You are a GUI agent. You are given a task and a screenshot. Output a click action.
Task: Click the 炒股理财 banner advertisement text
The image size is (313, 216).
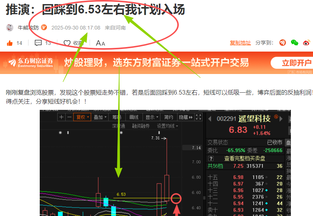pos(156,62)
